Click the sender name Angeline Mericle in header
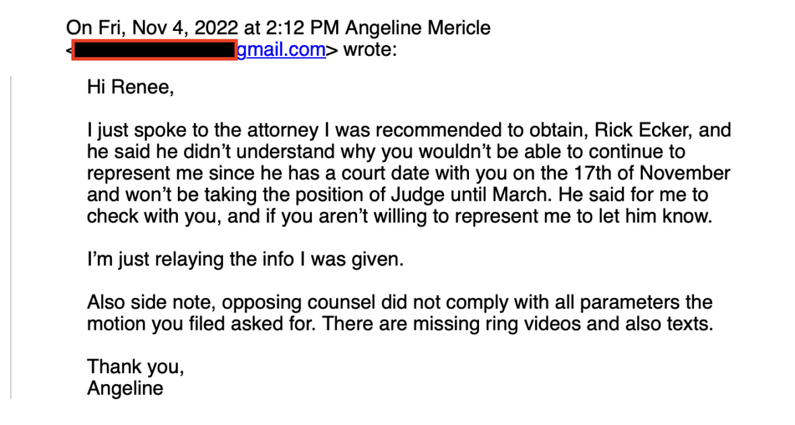The image size is (795, 425). coord(418,27)
